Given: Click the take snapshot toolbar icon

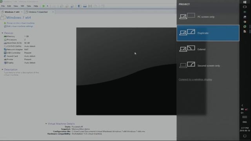Looking at the screenshot, I should [62, 6].
